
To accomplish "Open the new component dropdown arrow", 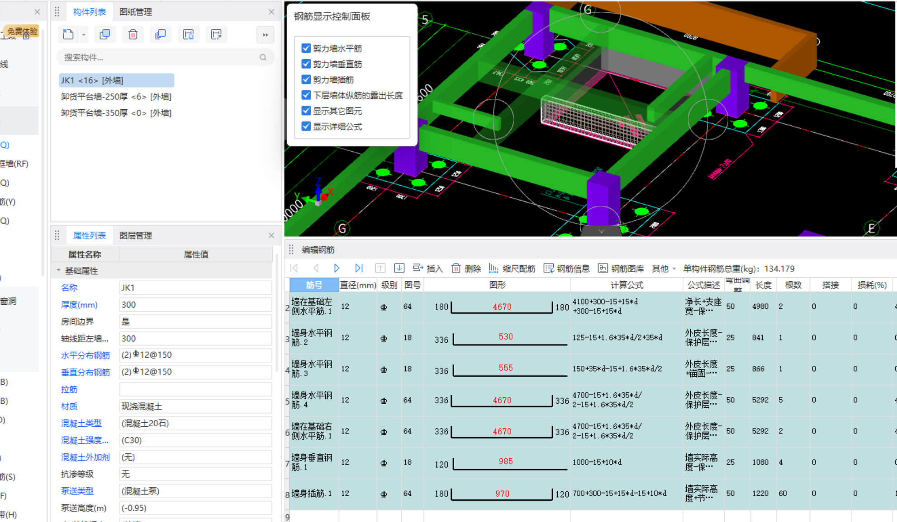I will (x=84, y=35).
